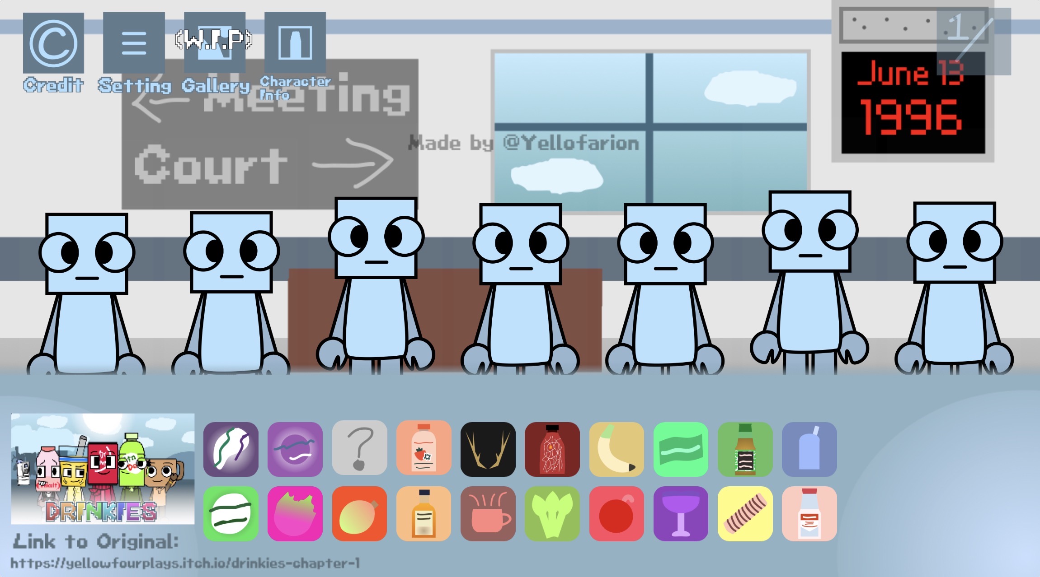Select the green leafy vegetable icon
The height and width of the screenshot is (577, 1040).
point(552,513)
